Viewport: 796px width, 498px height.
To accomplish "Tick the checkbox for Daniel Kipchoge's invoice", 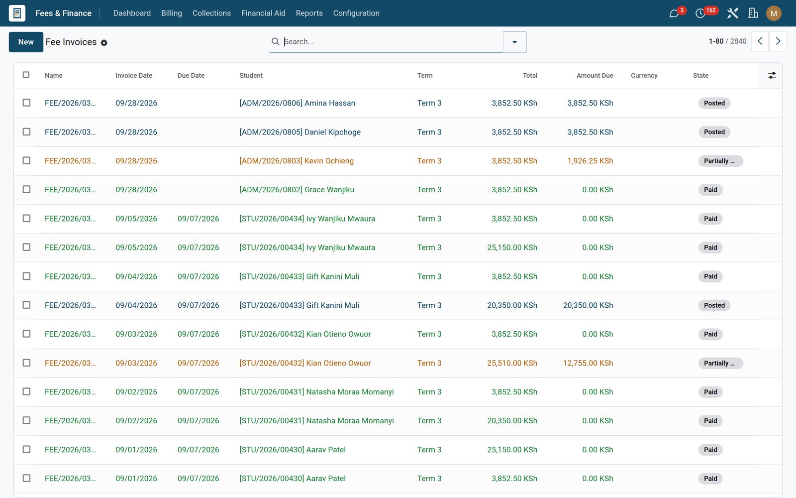I will pos(26,131).
